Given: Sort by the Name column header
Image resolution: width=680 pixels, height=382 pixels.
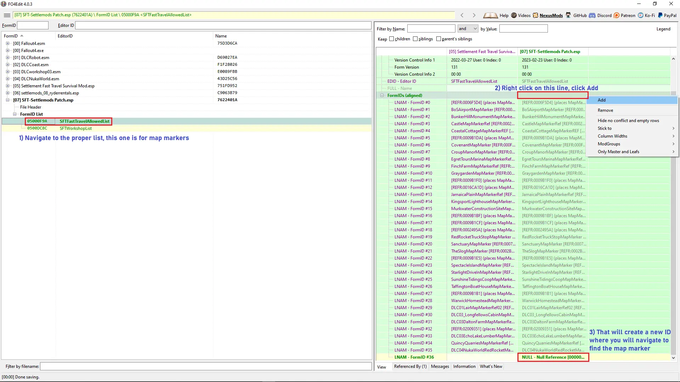Looking at the screenshot, I should click(292, 36).
